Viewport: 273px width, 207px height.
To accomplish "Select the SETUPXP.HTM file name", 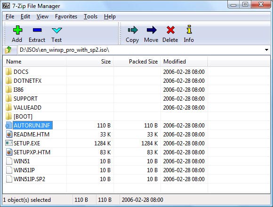I will tap(32, 152).
